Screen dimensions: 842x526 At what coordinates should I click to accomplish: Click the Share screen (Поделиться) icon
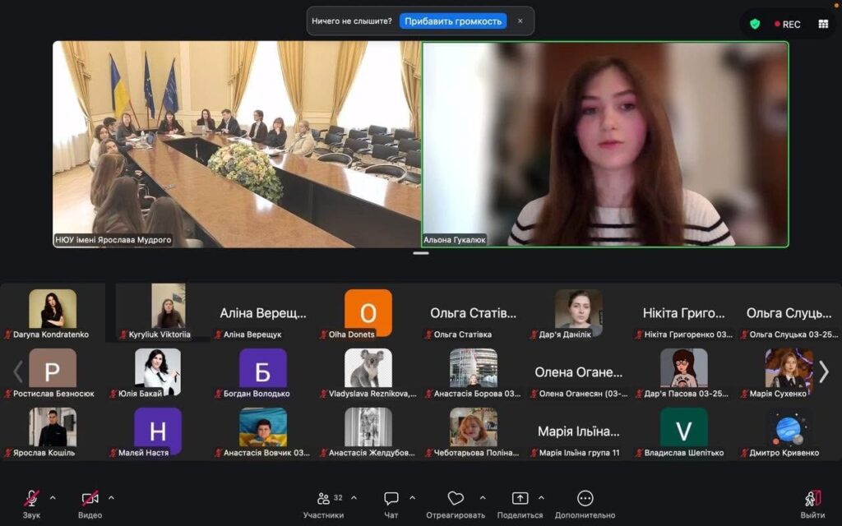coord(520,498)
